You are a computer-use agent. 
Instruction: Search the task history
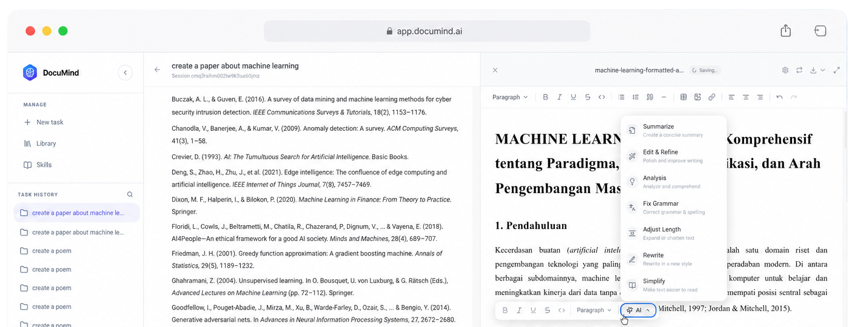click(130, 194)
